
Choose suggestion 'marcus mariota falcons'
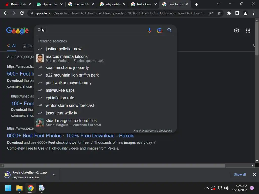point(105,58)
